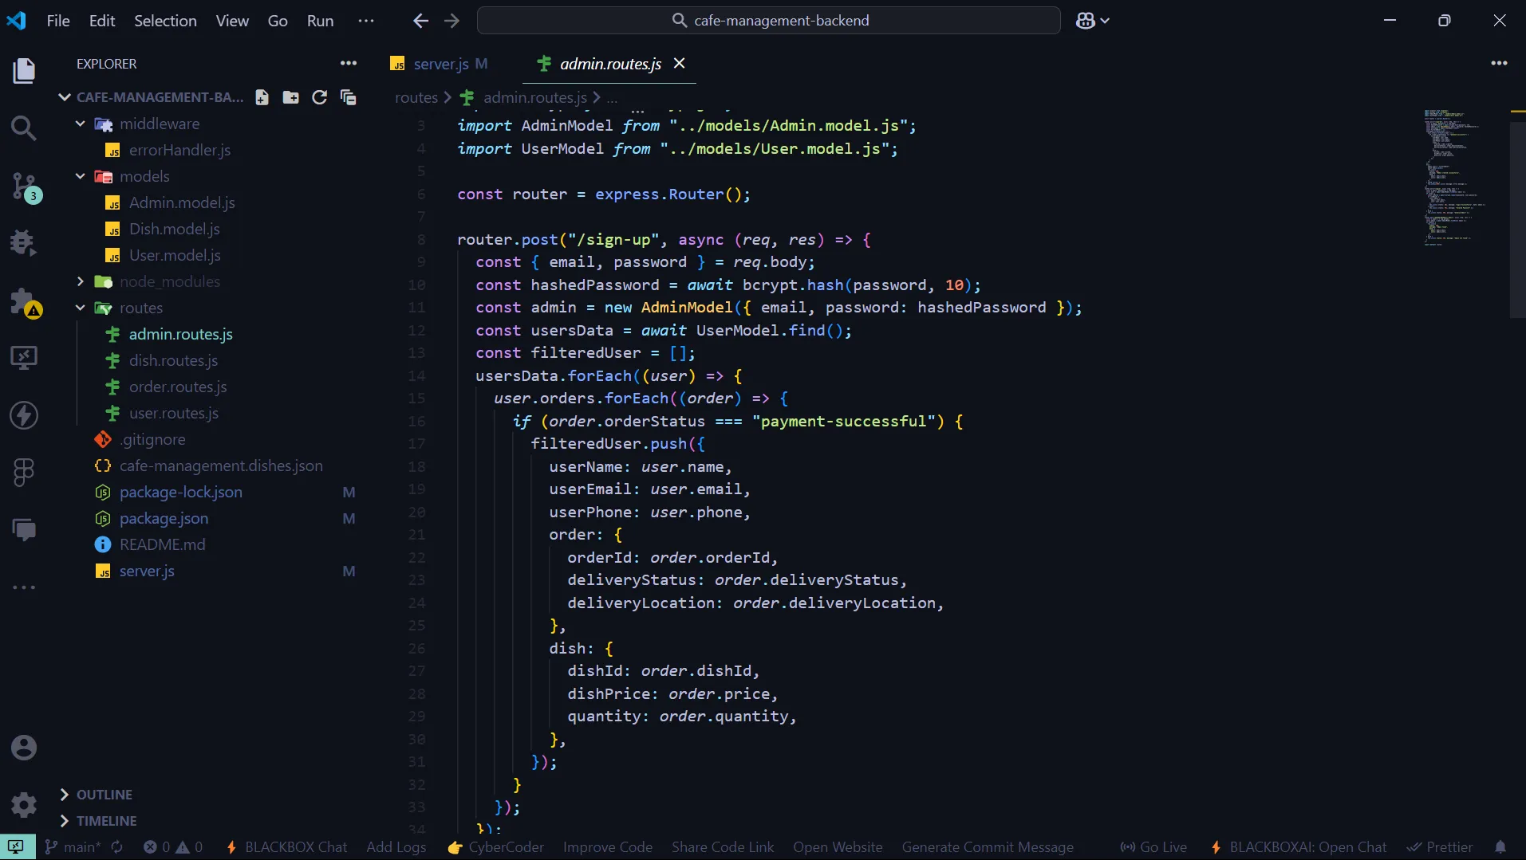The height and width of the screenshot is (860, 1526).
Task: Click Generate Commit Message in status bar
Action: [x=988, y=847]
